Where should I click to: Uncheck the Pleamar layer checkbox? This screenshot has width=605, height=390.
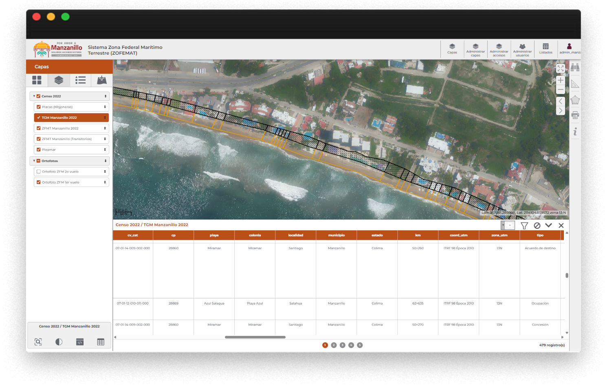[x=39, y=150]
